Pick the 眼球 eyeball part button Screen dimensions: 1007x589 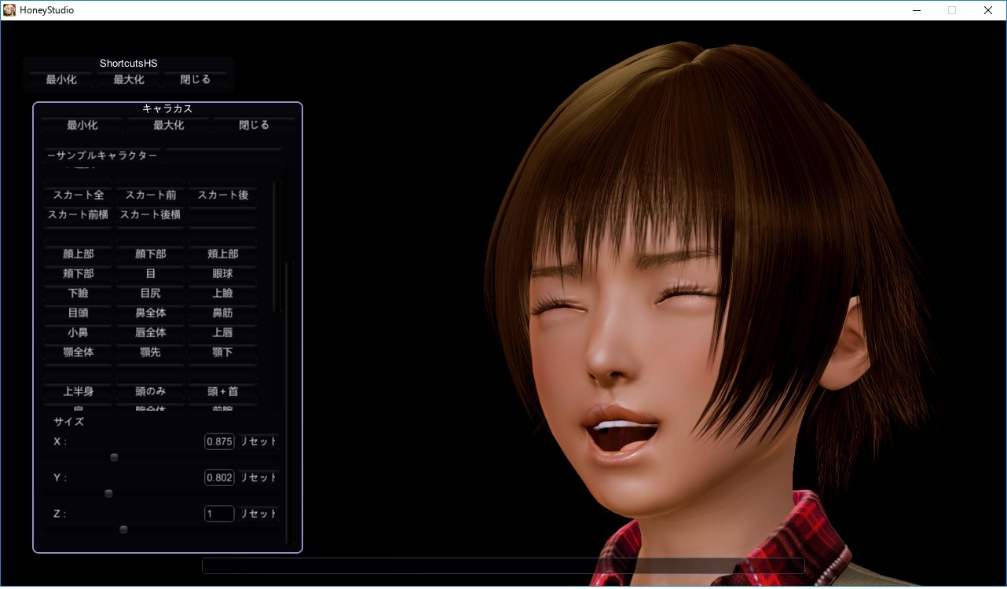tap(223, 273)
